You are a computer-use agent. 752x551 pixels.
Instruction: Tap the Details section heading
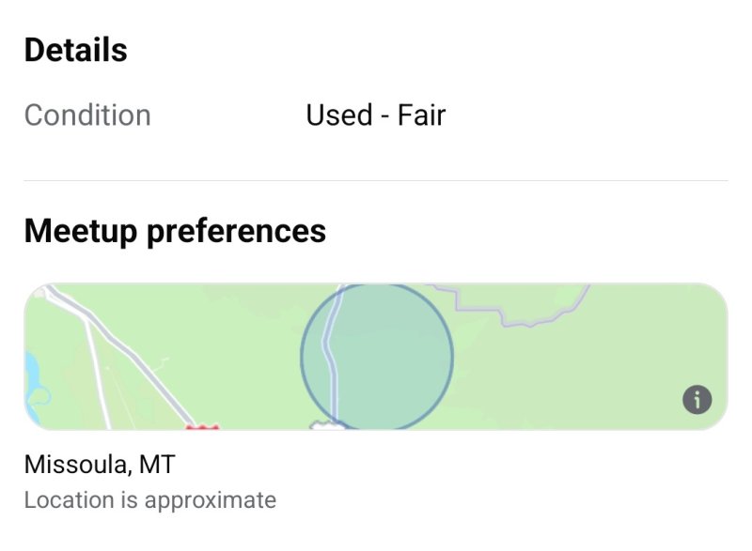click(76, 50)
